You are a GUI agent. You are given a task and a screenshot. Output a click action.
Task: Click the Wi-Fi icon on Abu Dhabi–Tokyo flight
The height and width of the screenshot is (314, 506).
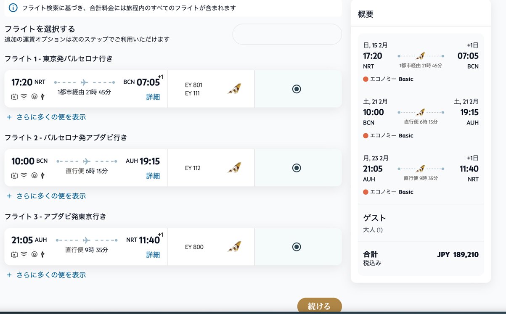24,254
